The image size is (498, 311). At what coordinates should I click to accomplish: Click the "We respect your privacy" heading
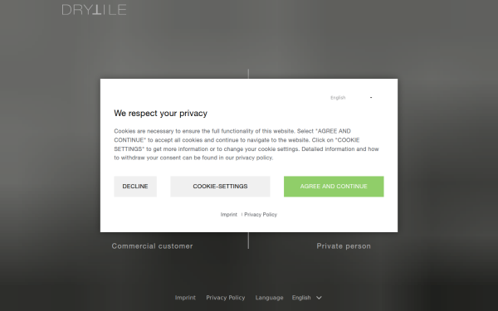point(161,114)
